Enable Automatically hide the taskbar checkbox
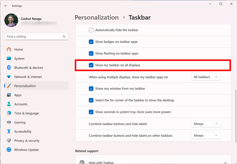Viewport: 237px width, 164px height. point(91,30)
